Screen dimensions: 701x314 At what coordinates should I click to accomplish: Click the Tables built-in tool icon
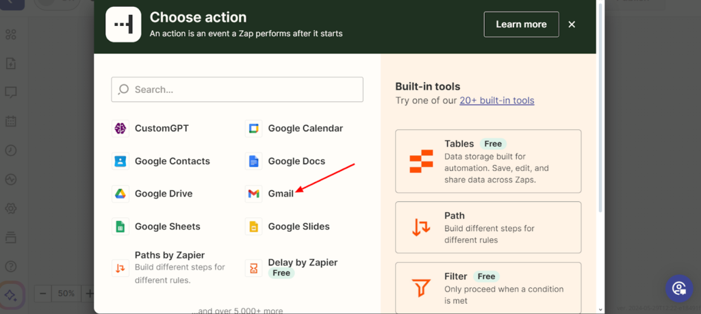click(x=421, y=161)
